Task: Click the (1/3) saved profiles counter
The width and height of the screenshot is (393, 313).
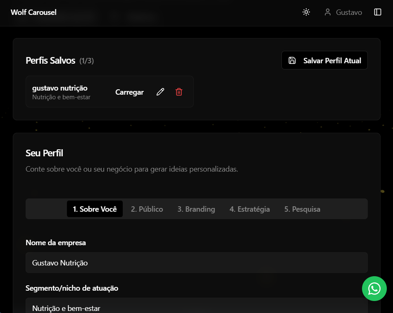Action: tap(86, 61)
